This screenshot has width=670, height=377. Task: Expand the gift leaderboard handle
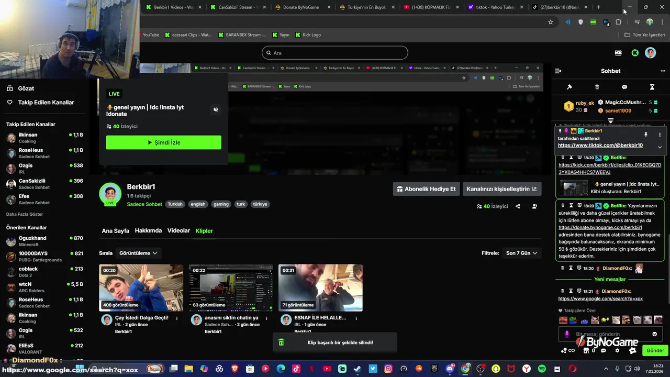tap(610, 120)
